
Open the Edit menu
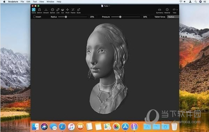tap(28, 2)
